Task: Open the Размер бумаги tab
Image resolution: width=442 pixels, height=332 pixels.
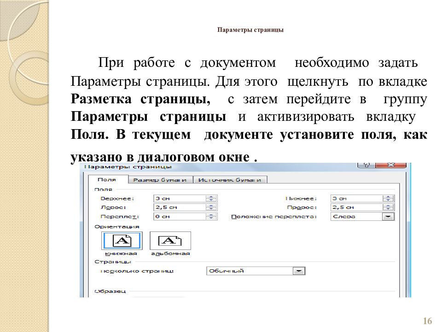Action: click(160, 180)
